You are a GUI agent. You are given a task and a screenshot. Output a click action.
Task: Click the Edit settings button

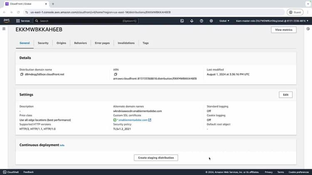coord(286,95)
